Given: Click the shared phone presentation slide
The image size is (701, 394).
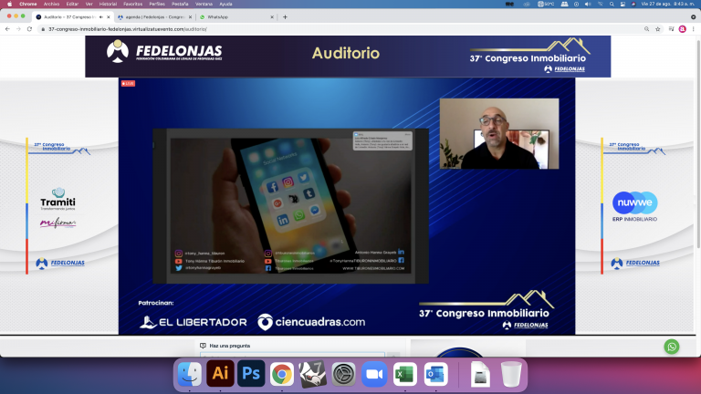Looking at the screenshot, I should pos(290,206).
